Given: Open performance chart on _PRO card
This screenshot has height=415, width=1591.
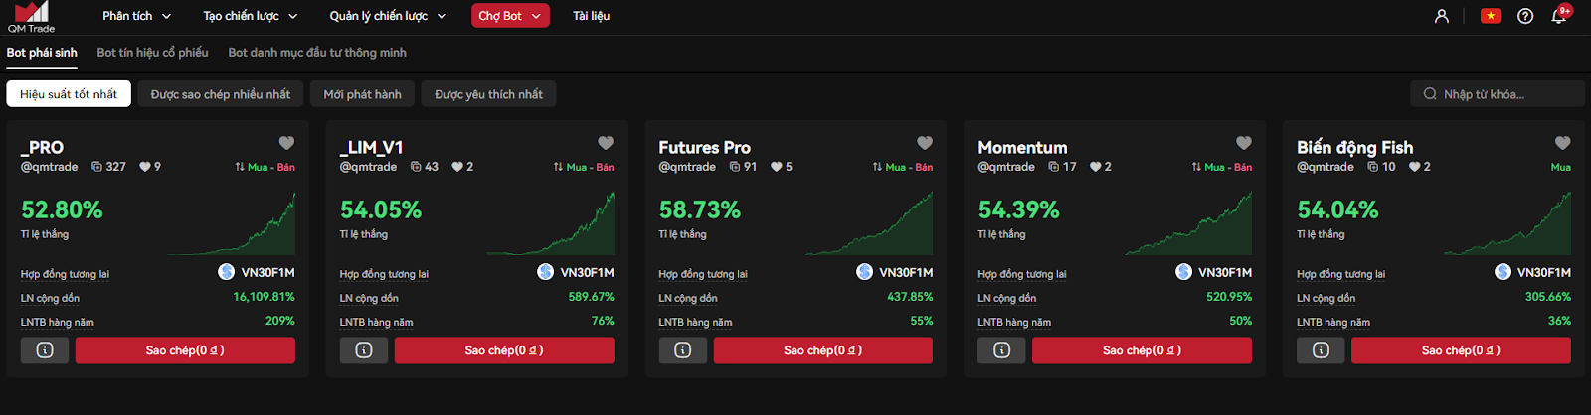Looking at the screenshot, I should coord(232,224).
